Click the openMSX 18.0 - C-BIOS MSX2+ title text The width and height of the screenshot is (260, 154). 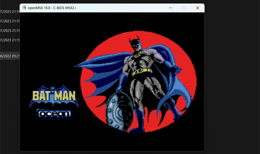point(52,8)
